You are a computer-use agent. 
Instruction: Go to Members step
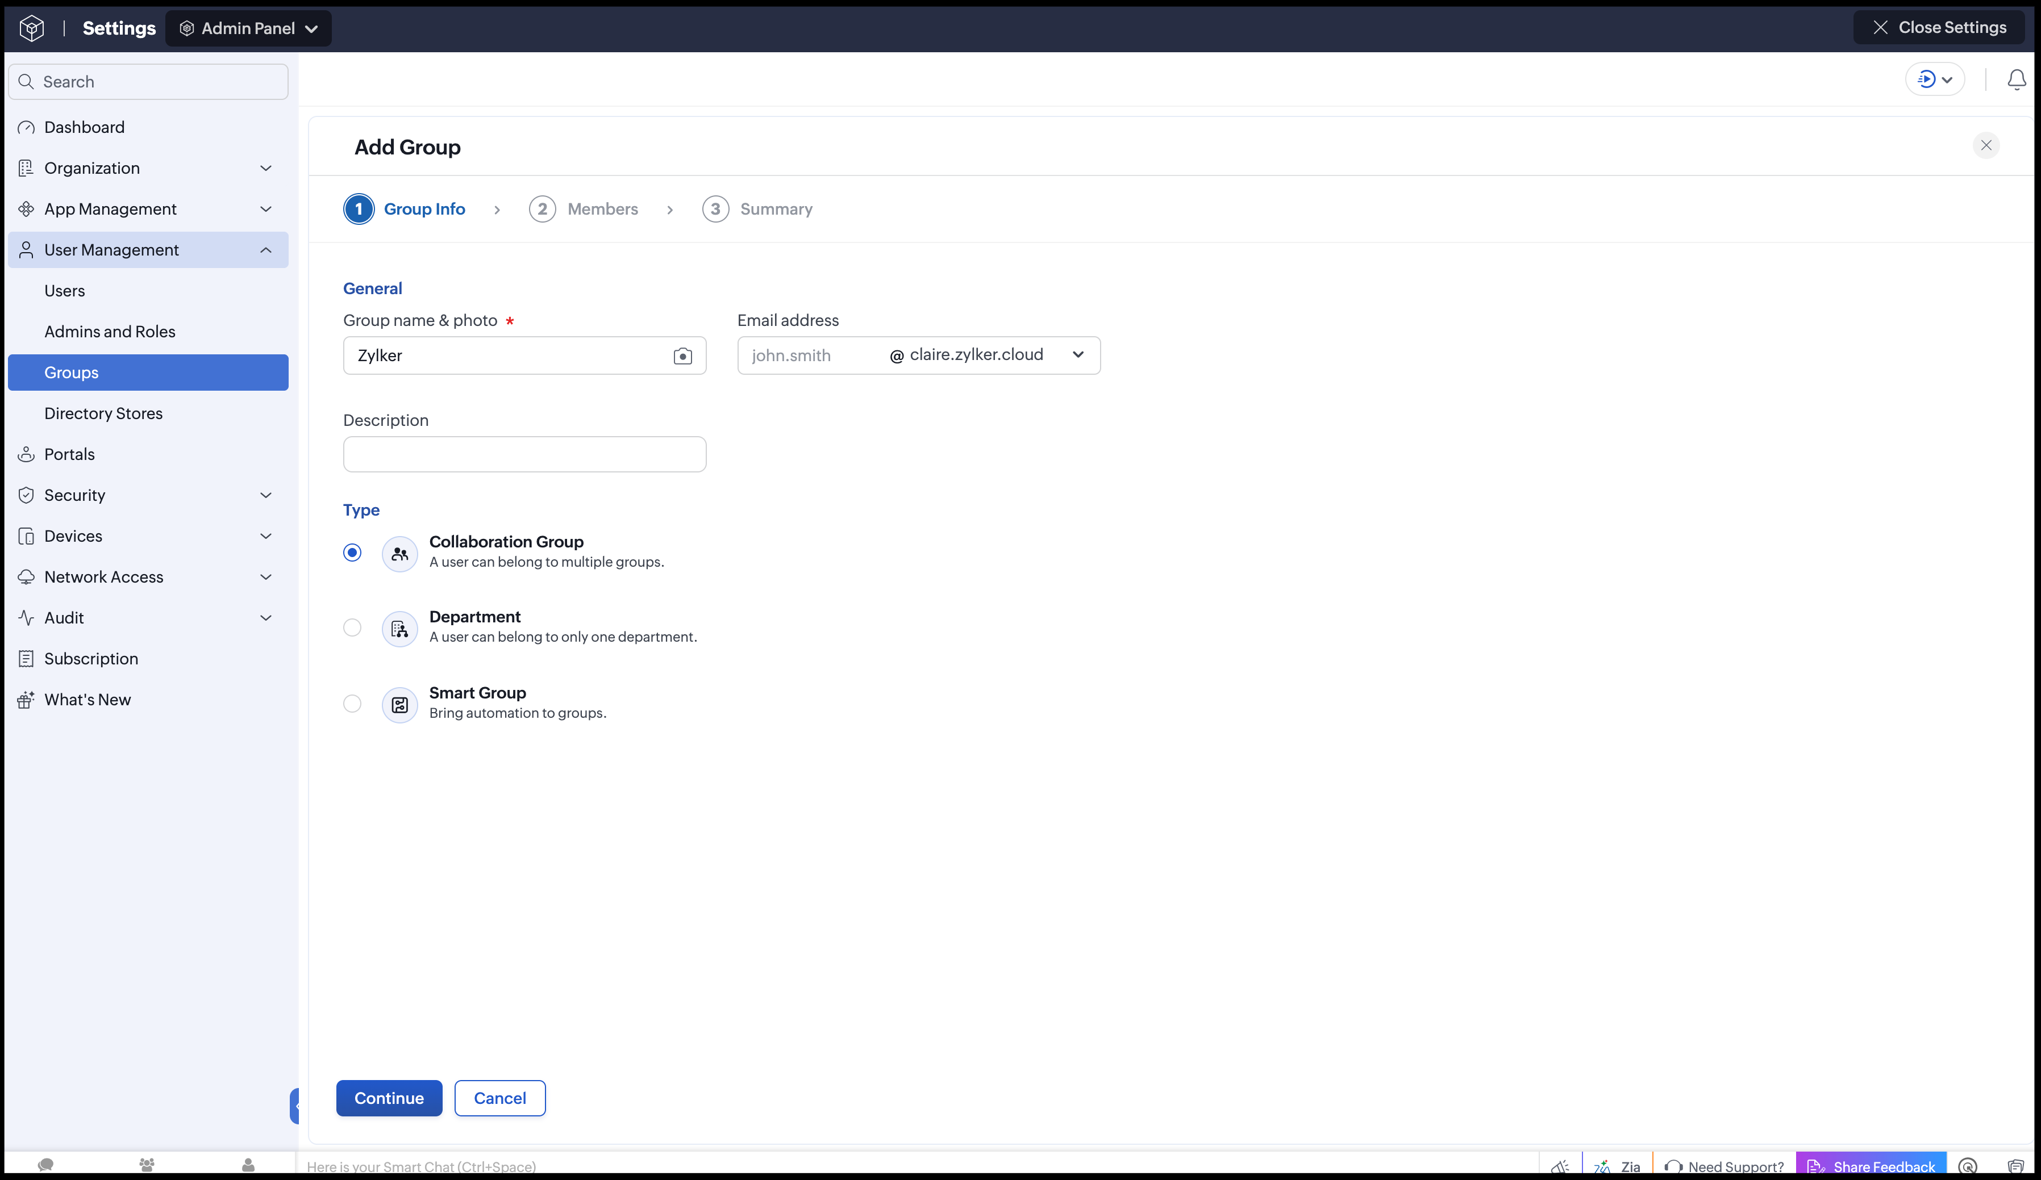click(x=584, y=209)
